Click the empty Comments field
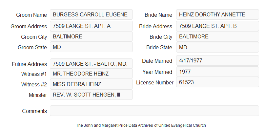 pos(154,111)
